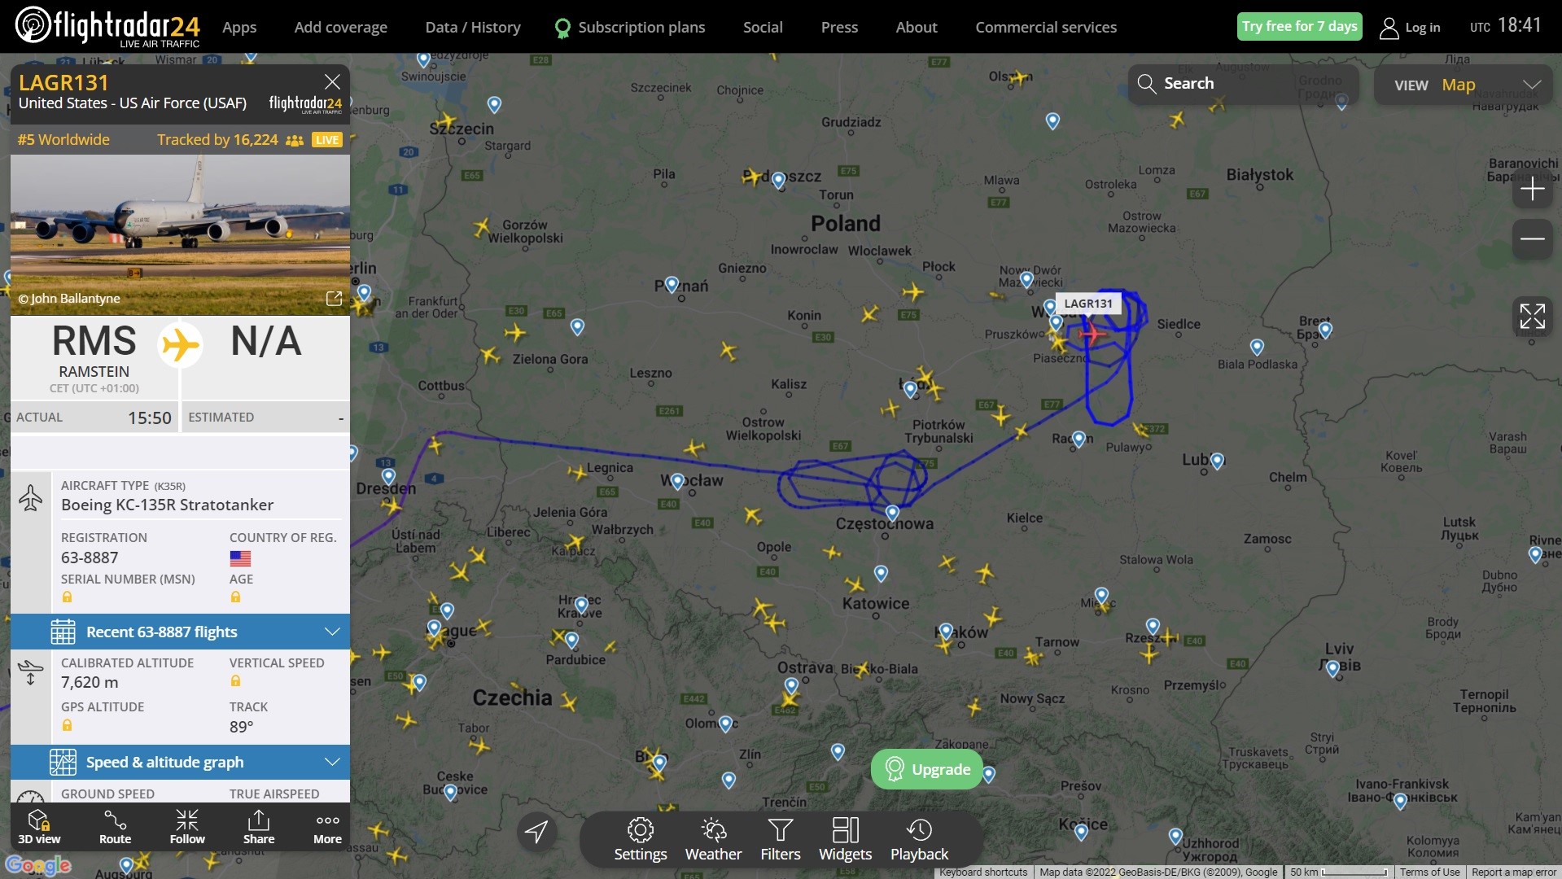Open the Press page

(x=839, y=27)
